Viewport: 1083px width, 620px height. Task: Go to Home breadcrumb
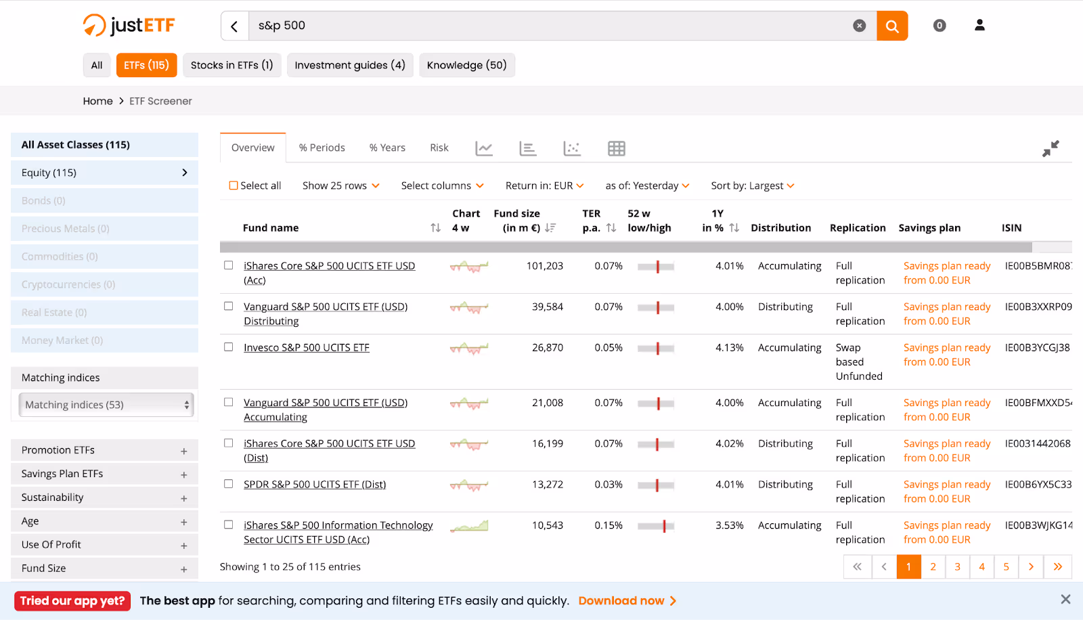98,101
